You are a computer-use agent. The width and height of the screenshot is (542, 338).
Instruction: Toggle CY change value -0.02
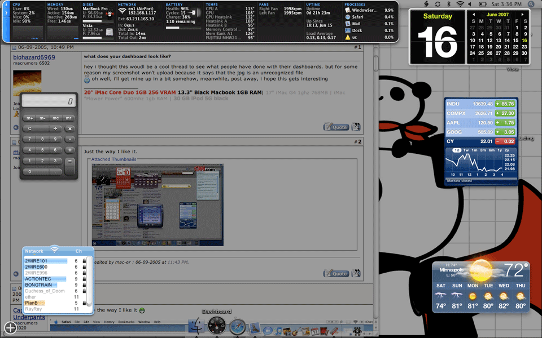click(x=505, y=141)
